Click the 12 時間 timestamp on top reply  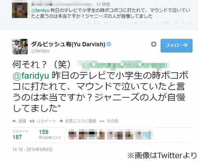coord(103,4)
